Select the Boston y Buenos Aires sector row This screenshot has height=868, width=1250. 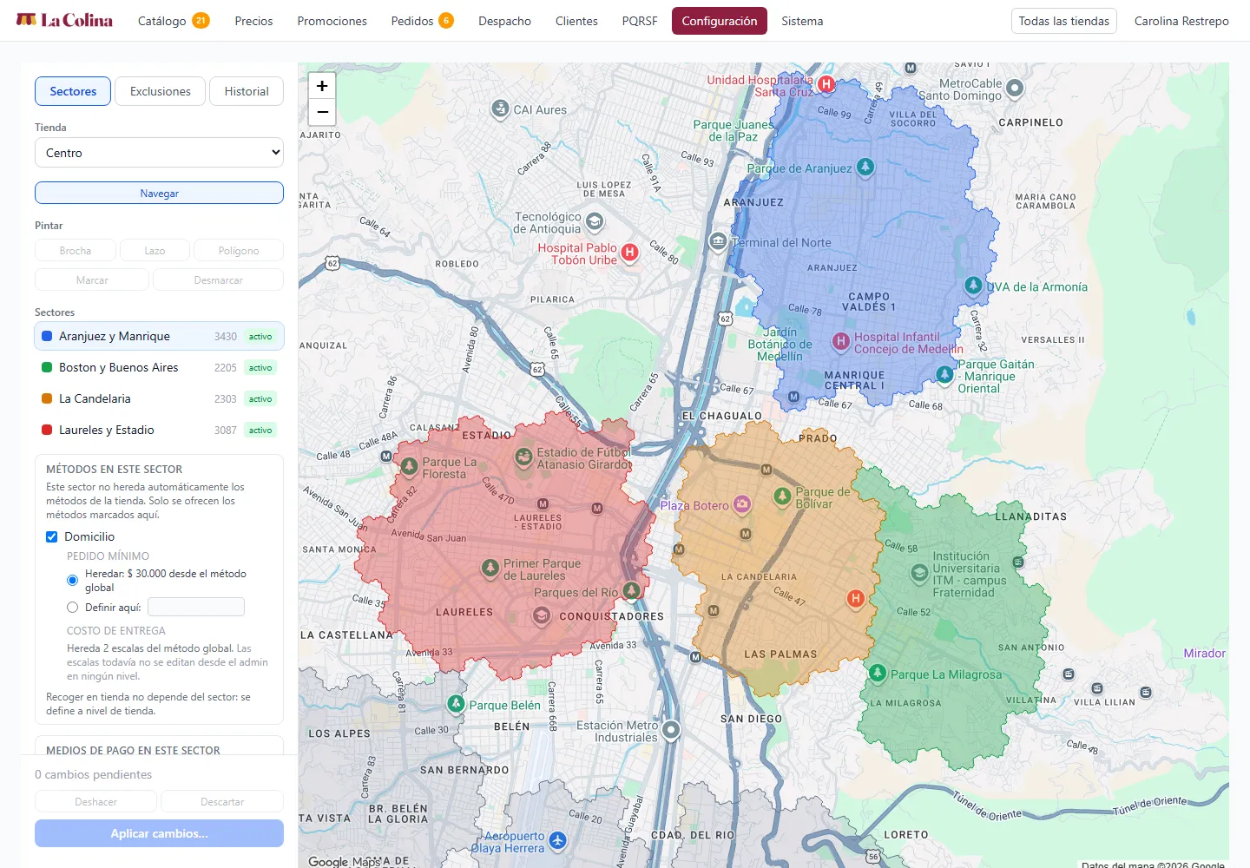pyautogui.click(x=160, y=367)
